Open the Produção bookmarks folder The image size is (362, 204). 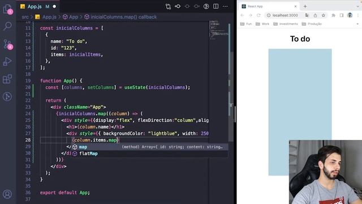point(312,24)
